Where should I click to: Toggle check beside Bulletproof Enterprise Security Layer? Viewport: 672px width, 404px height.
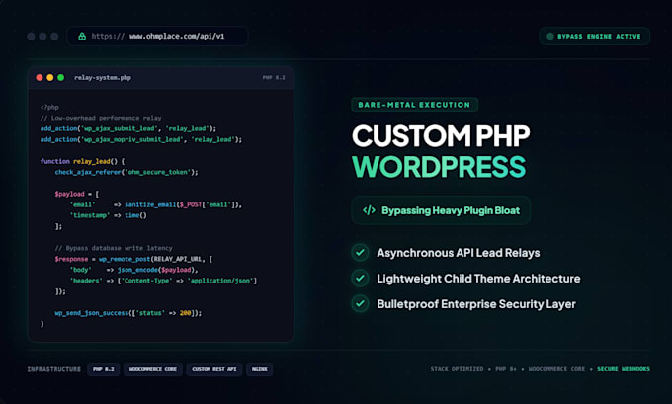[360, 304]
